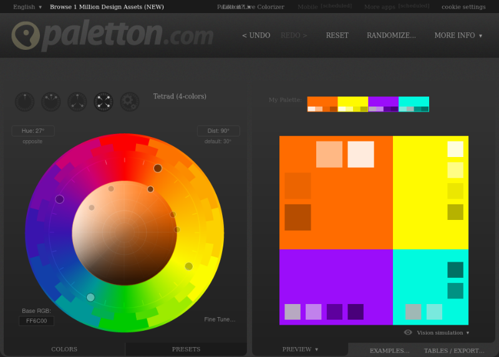
Task: Open TABLES / EXPORT link
Action: point(453,351)
